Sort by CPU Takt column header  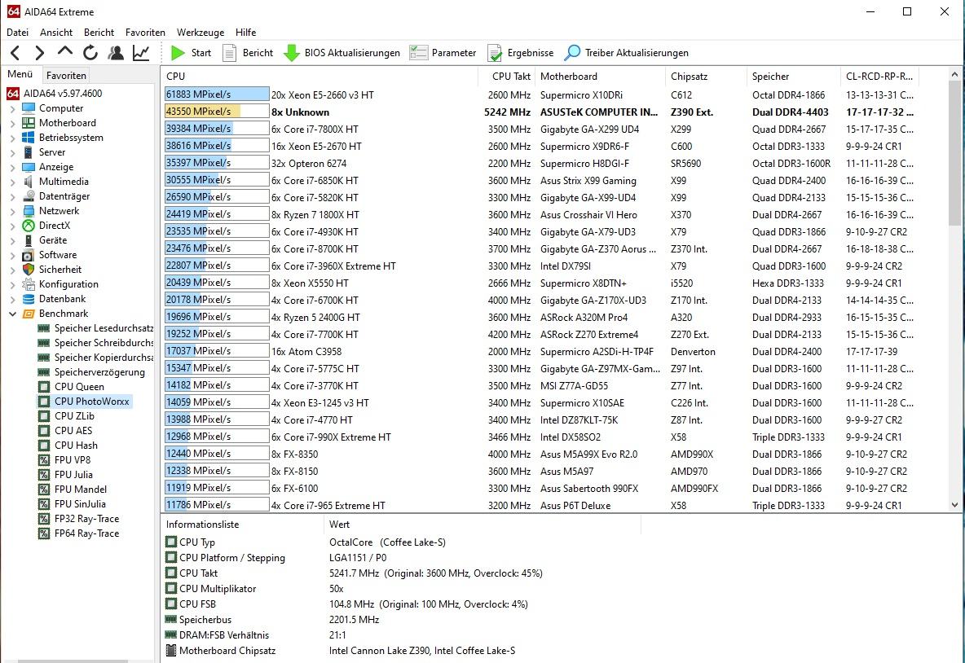point(506,77)
